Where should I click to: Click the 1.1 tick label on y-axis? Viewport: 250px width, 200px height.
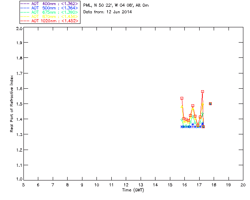click(19, 165)
